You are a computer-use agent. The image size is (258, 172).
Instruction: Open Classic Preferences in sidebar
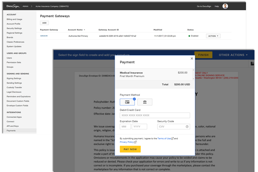[15, 42]
